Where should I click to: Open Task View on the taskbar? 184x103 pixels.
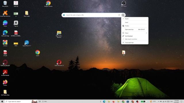(x=40, y=102)
